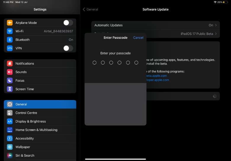Tap the last passcode digit circle
The image size is (231, 161).
point(136,63)
